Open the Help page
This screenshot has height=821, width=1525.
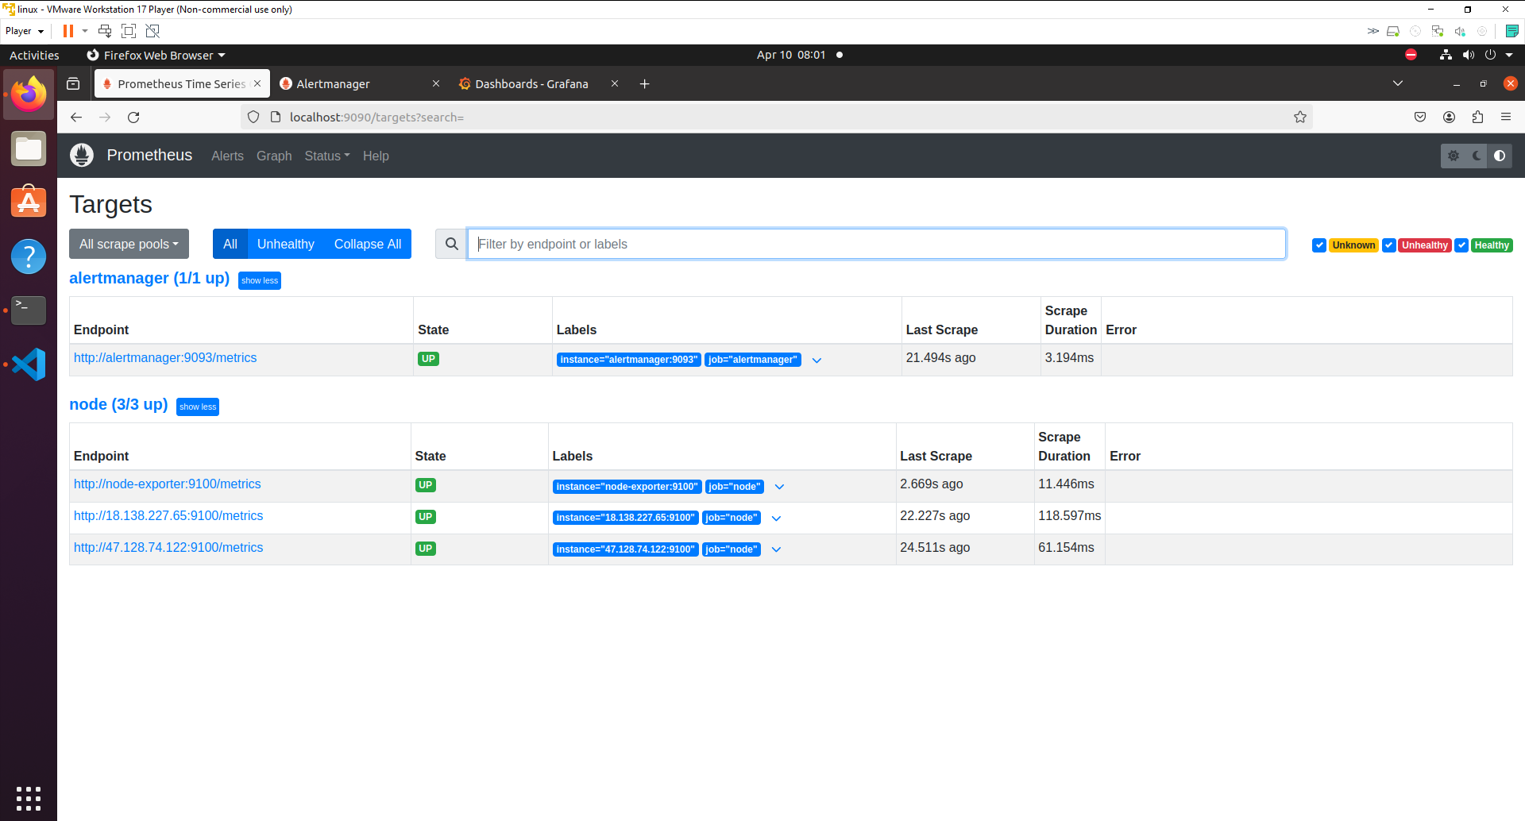click(376, 156)
